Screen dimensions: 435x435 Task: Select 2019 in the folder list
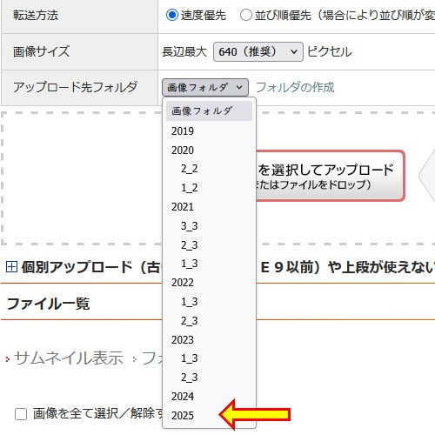(209, 131)
